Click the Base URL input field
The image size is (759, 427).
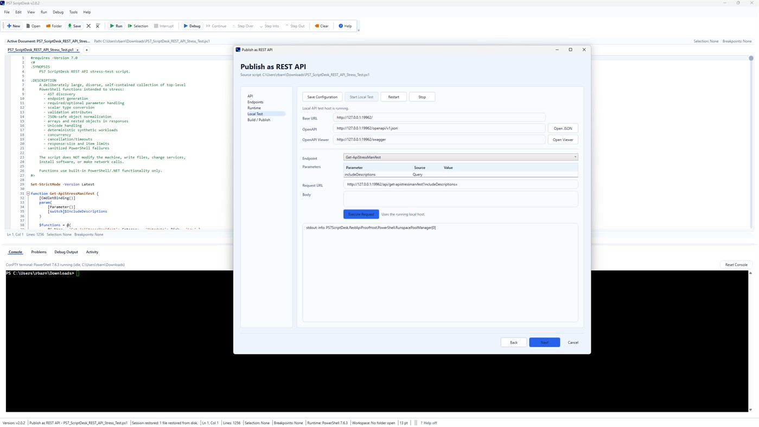click(x=439, y=117)
